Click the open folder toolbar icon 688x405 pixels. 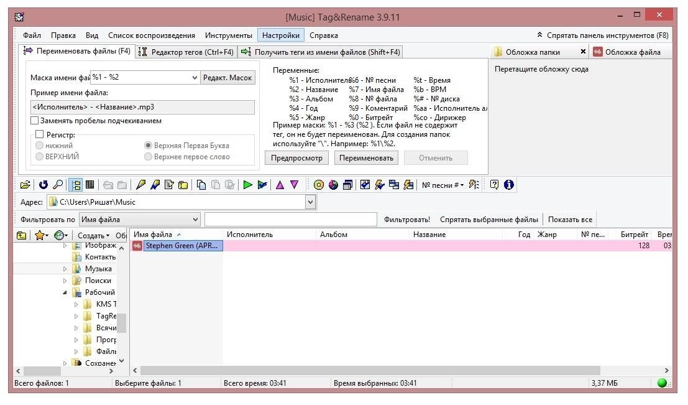point(25,185)
